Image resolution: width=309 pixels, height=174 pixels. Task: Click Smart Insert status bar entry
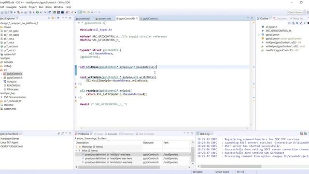222,172
